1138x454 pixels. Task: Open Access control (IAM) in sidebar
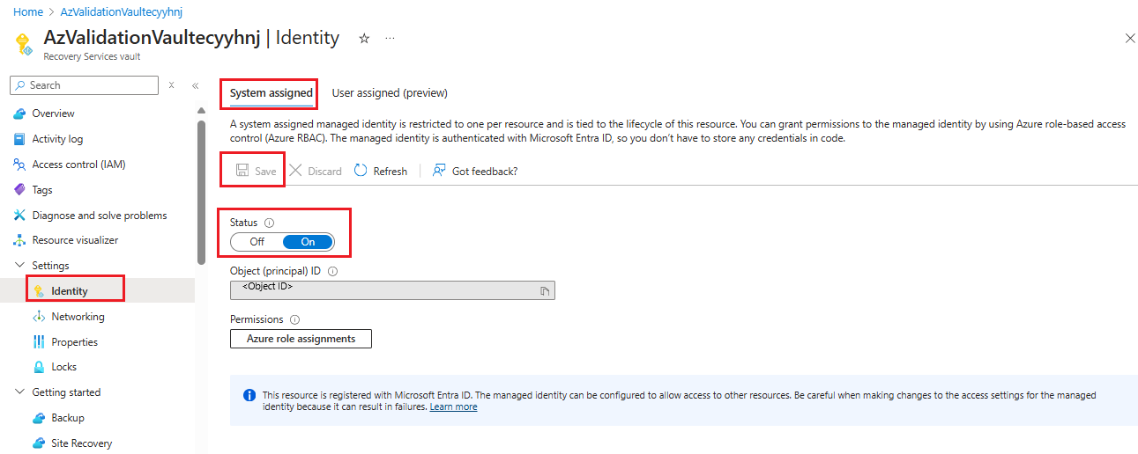78,165
